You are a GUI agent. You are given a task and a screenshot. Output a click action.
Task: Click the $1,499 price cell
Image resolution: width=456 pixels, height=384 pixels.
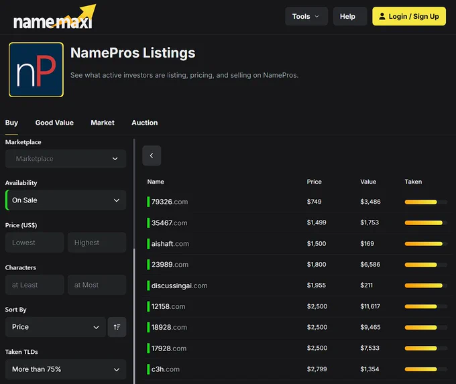point(317,222)
